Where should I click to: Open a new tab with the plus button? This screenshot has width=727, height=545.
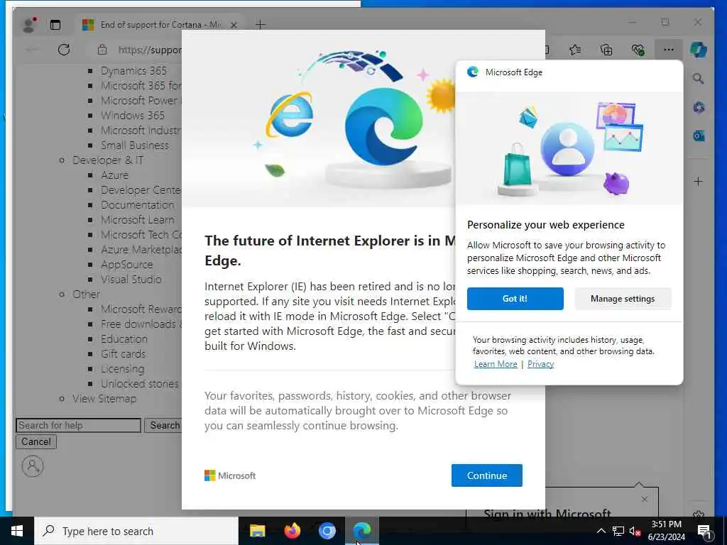(x=260, y=25)
